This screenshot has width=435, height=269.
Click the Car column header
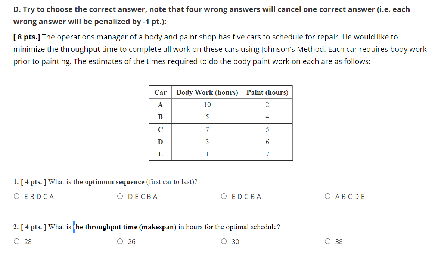pos(160,92)
